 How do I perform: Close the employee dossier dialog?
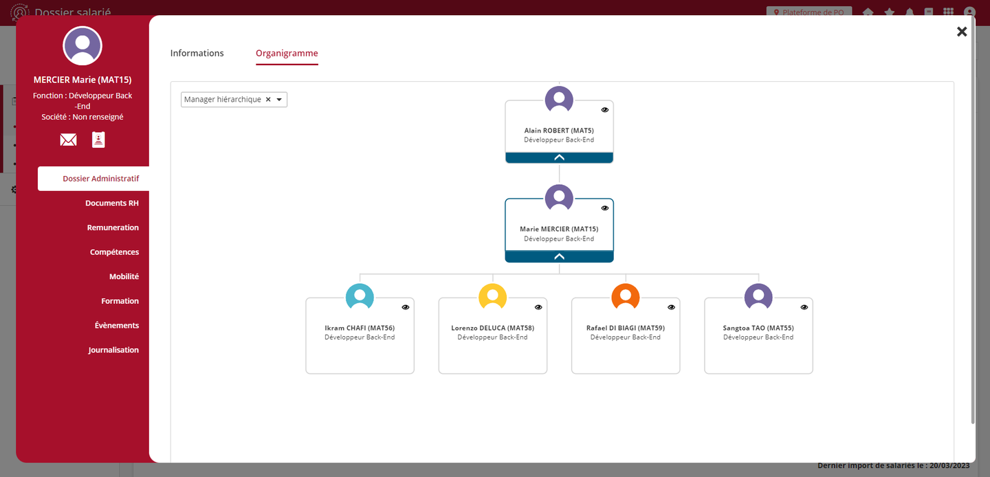point(962,32)
